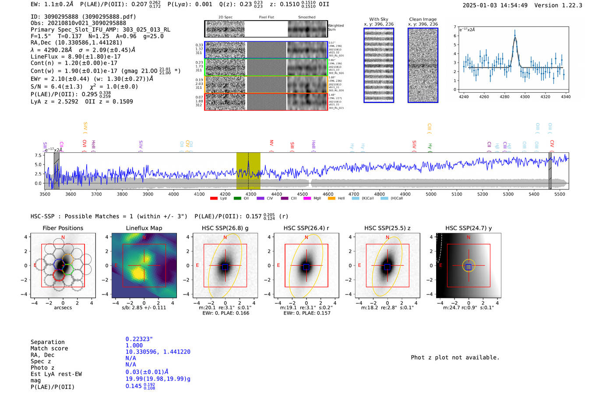Click the red dashed fiber circle
This screenshot has height=417, width=613.
pos(59,275)
